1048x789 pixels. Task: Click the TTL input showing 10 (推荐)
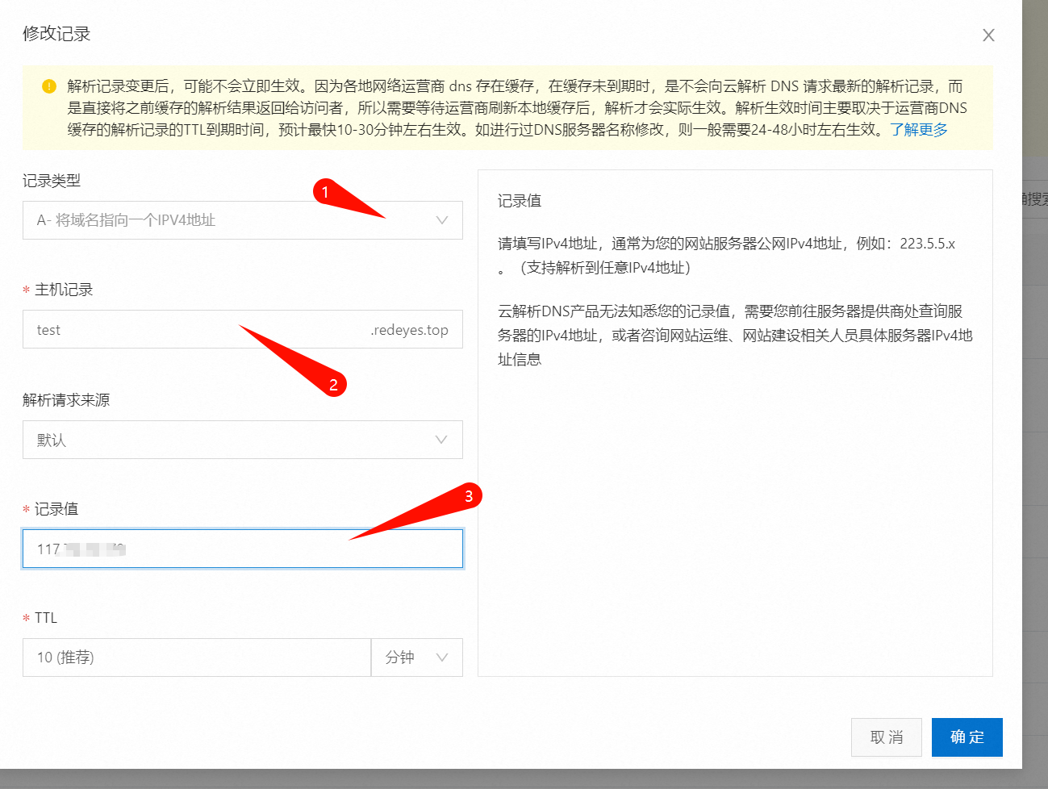click(x=196, y=657)
